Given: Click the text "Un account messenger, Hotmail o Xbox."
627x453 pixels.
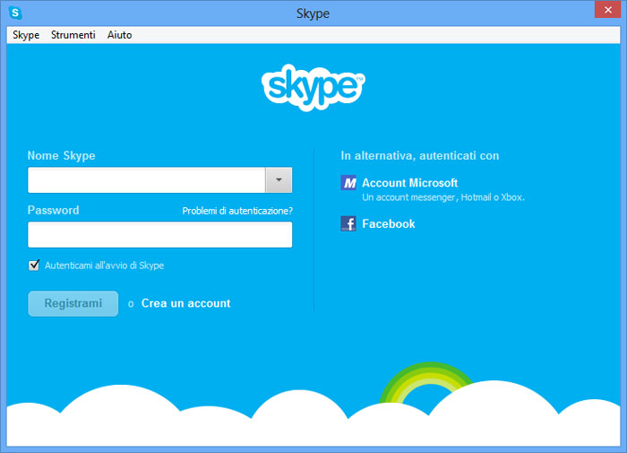Looking at the screenshot, I should click(443, 197).
